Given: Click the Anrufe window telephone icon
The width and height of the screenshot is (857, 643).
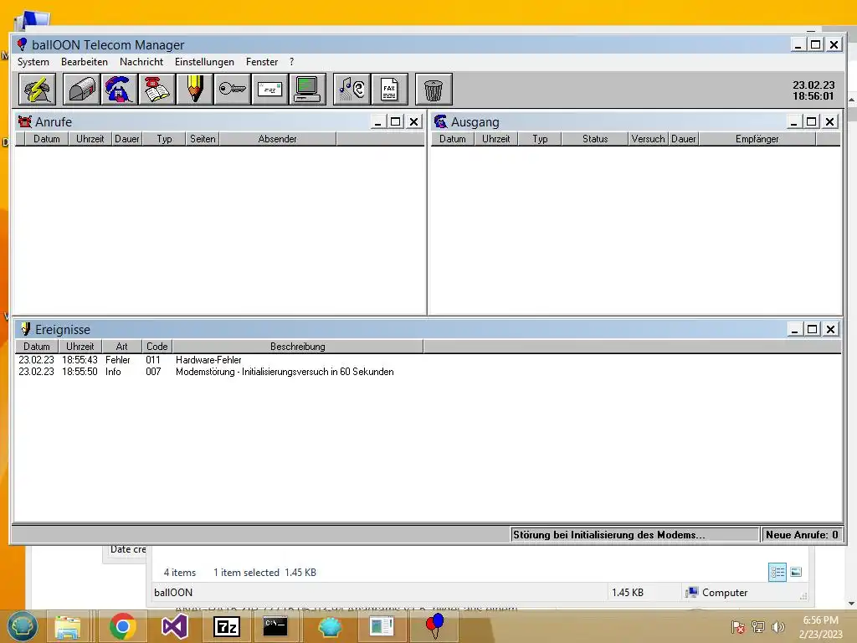Looking at the screenshot, I should coord(24,121).
